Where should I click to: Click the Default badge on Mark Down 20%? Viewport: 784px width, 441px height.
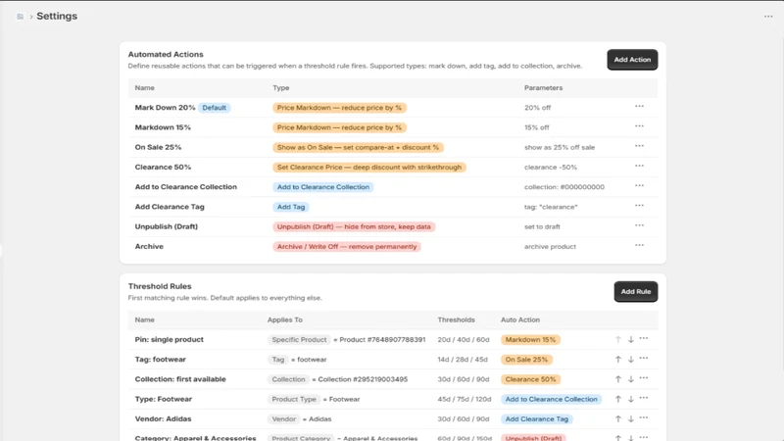pos(214,108)
